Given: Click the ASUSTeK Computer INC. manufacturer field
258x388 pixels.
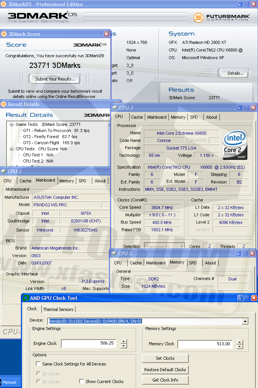Looking at the screenshot, I should tap(71, 198).
